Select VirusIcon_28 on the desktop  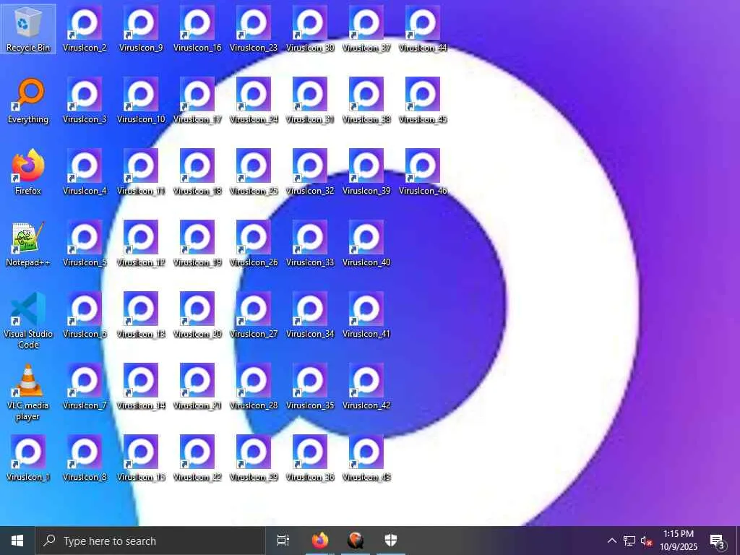click(254, 387)
